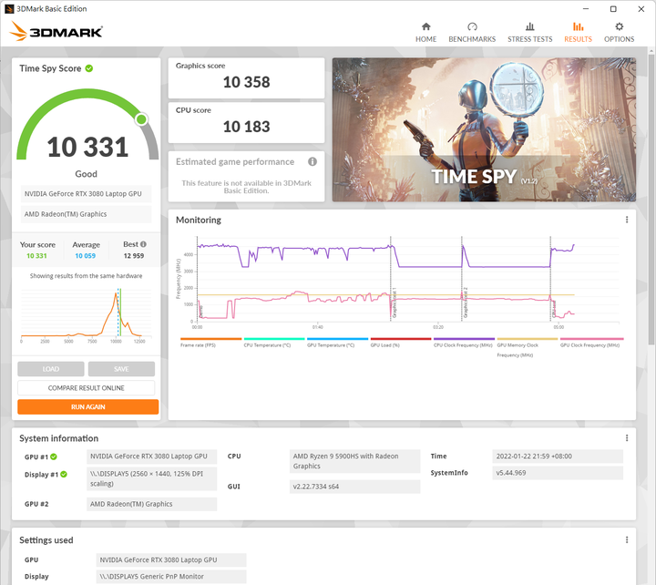Click DISPLAY5 Generic PnP Monitor setting
656x585 pixels.
171,576
